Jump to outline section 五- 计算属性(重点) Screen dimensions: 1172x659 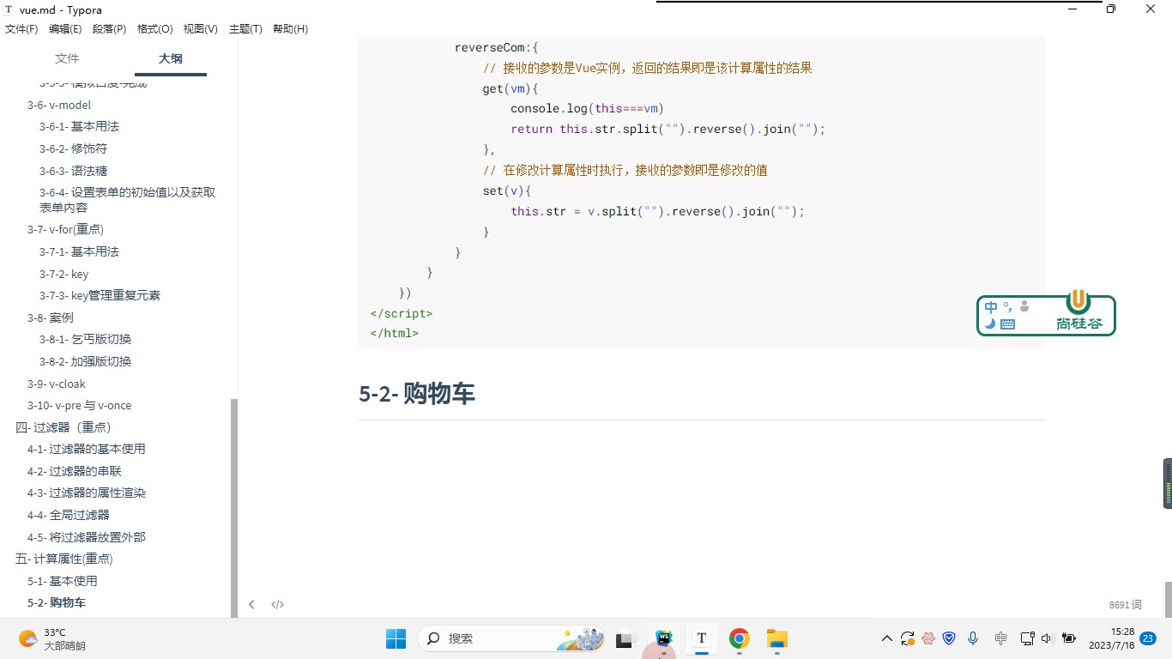tap(64, 559)
